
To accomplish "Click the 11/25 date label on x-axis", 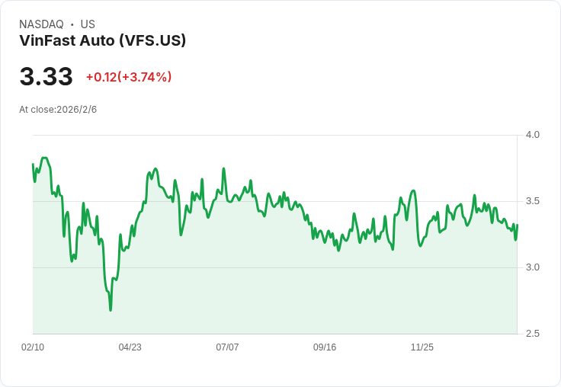I will coord(422,347).
